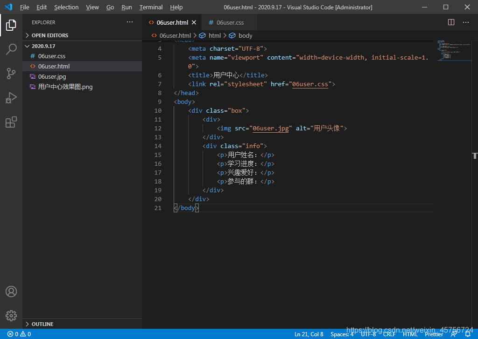Screen dimensions: 478x339
Task: Click the line 14 number in gutter
Action: [x=158, y=146]
